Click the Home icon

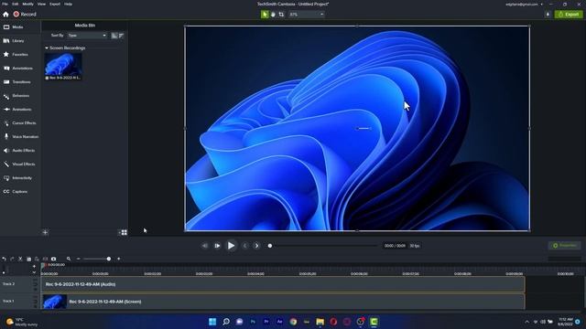[x=5, y=15]
